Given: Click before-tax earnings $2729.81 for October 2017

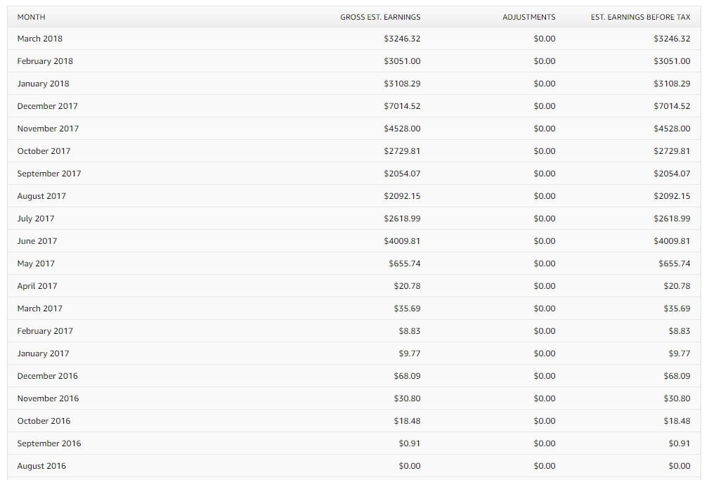Looking at the screenshot, I should pos(672,151).
